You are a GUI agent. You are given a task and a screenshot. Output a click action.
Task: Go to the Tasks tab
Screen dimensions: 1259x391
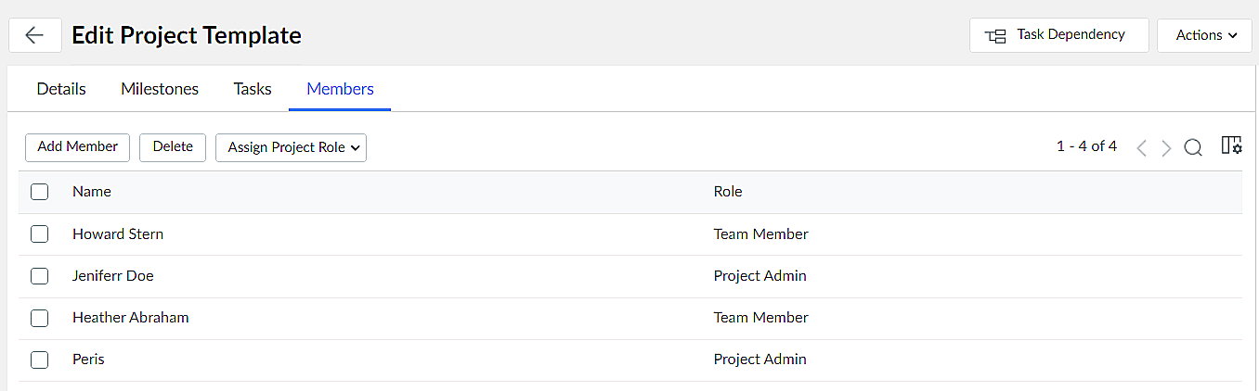point(253,89)
